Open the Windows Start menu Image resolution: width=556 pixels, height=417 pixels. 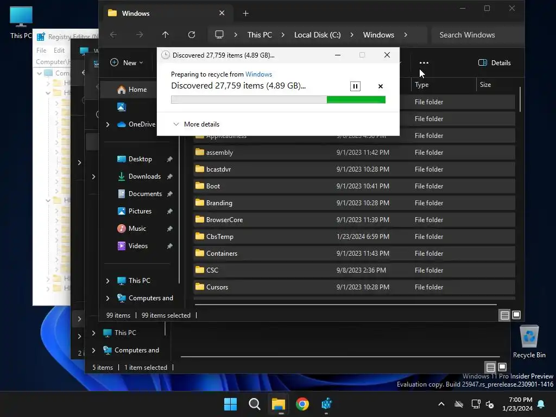click(x=230, y=404)
